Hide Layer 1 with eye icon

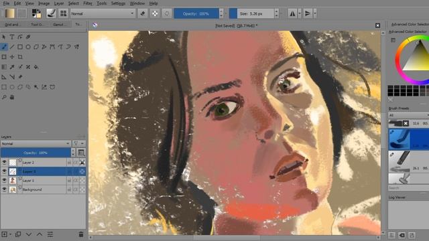point(5,180)
